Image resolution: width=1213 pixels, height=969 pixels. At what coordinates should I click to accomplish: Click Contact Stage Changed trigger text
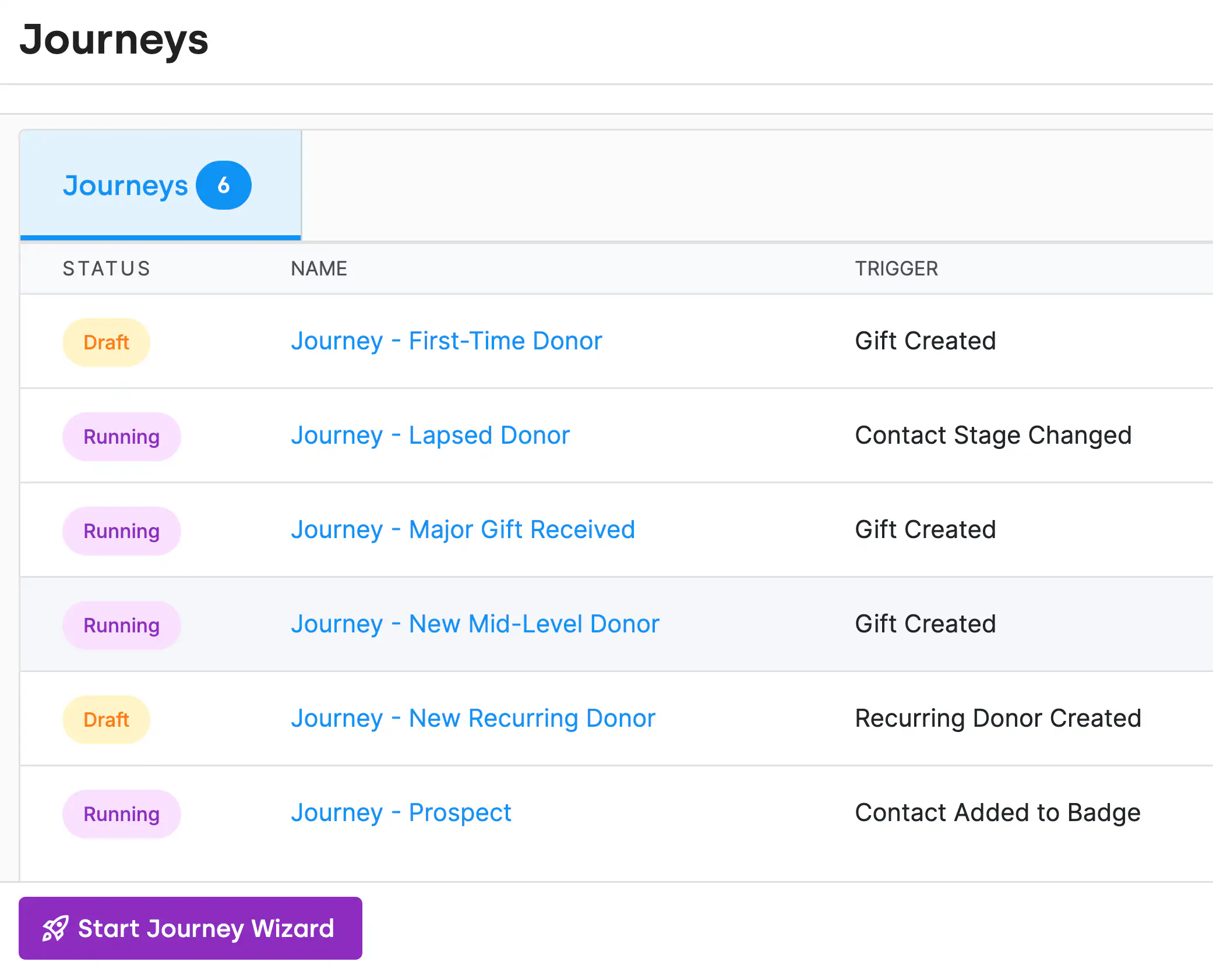(x=993, y=436)
